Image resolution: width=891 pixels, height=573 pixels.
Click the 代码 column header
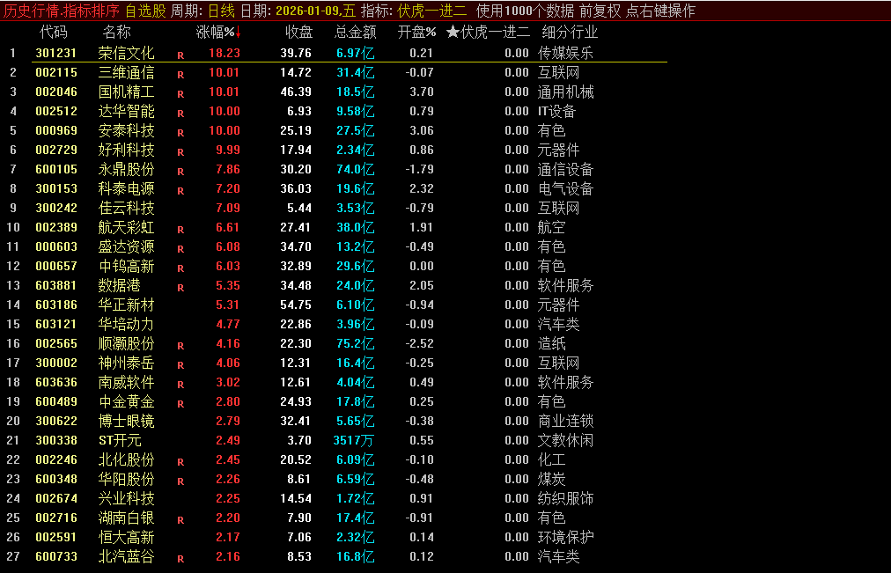(54, 33)
